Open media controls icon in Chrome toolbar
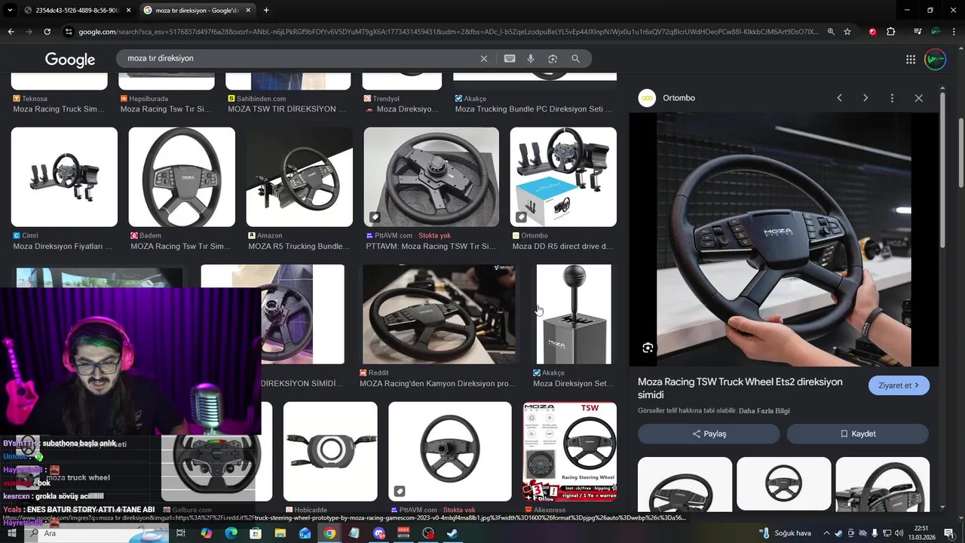Viewport: 965px width, 543px height. 917,32
